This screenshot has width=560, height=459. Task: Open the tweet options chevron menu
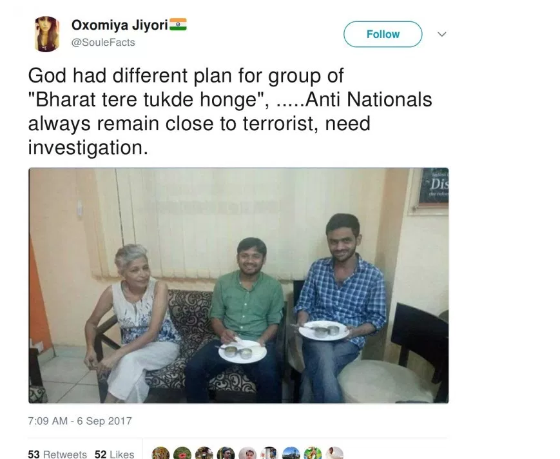tap(441, 35)
